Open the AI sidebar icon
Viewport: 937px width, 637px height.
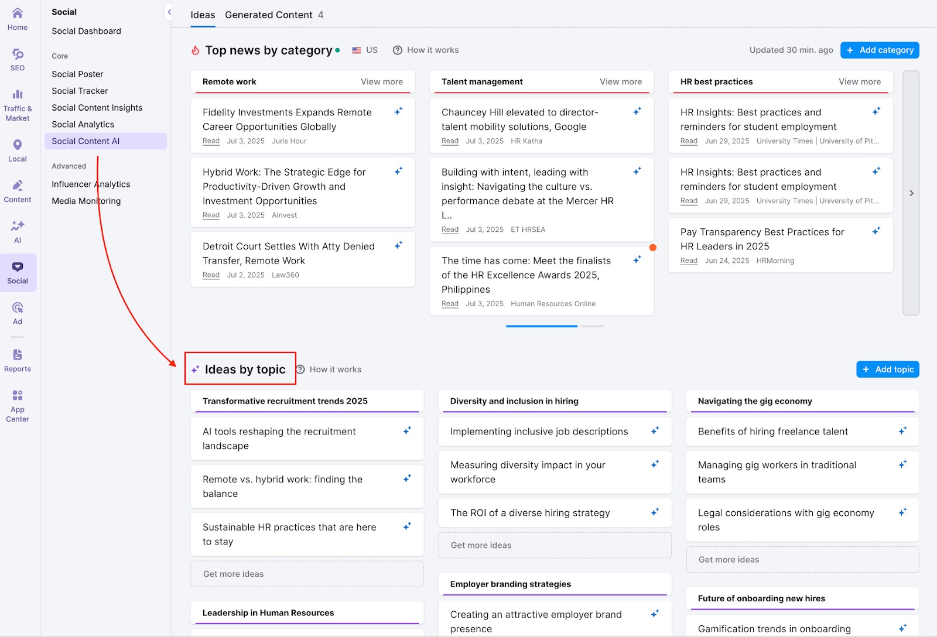pyautogui.click(x=18, y=231)
